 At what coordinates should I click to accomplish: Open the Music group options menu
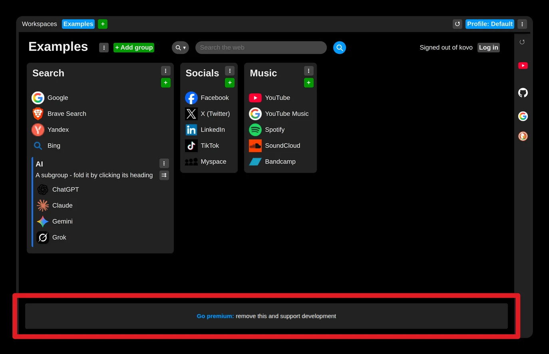tap(308, 71)
